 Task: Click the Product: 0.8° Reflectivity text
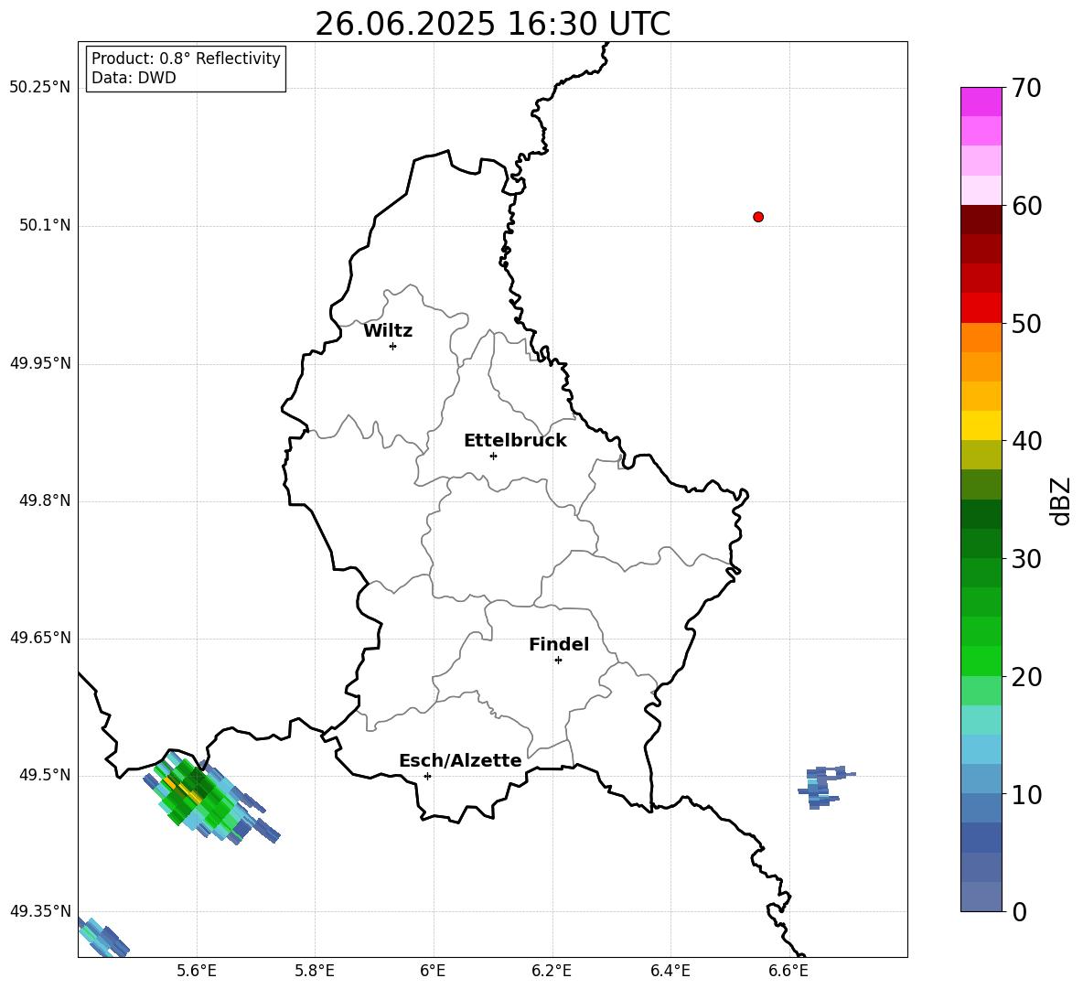[x=186, y=59]
